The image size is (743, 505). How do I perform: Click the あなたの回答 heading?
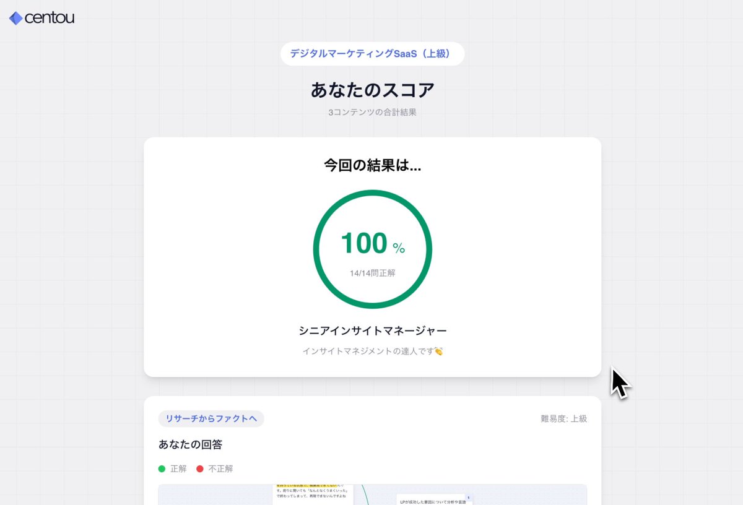tap(191, 444)
